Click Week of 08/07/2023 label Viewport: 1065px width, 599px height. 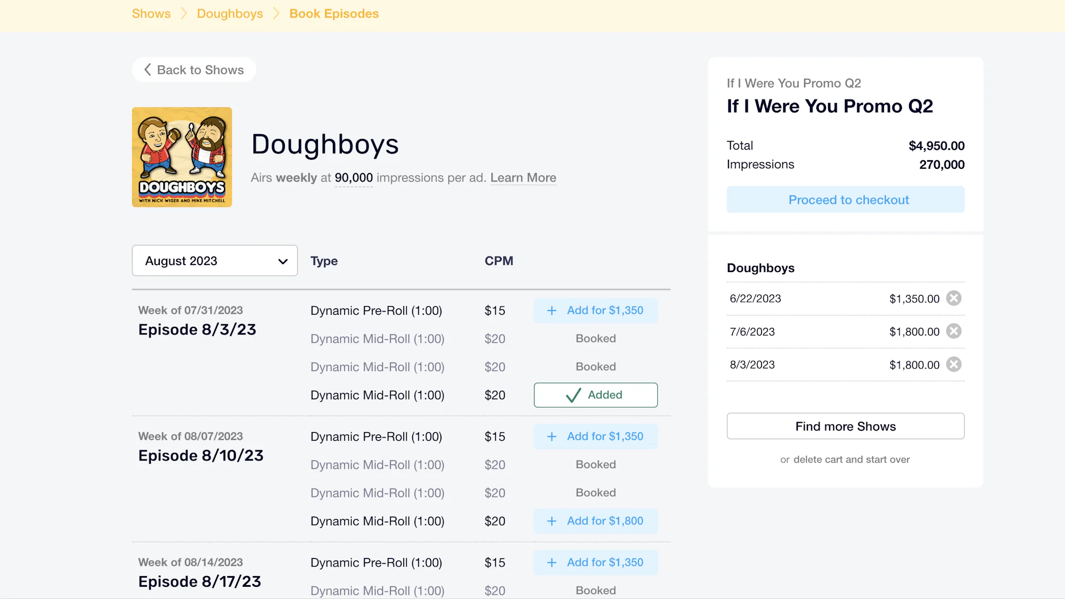click(191, 436)
